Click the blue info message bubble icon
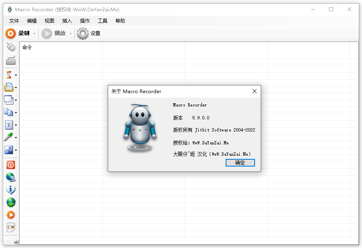362x248 pixels. coord(10,190)
